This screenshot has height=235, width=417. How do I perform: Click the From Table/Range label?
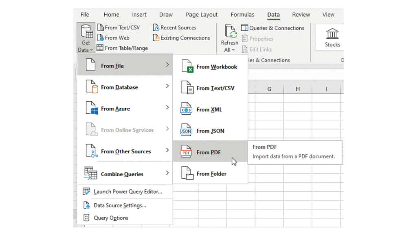pyautogui.click(x=126, y=48)
